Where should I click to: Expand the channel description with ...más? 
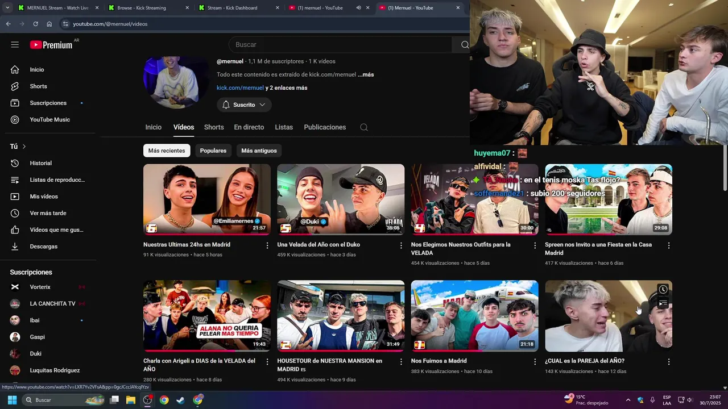point(366,74)
